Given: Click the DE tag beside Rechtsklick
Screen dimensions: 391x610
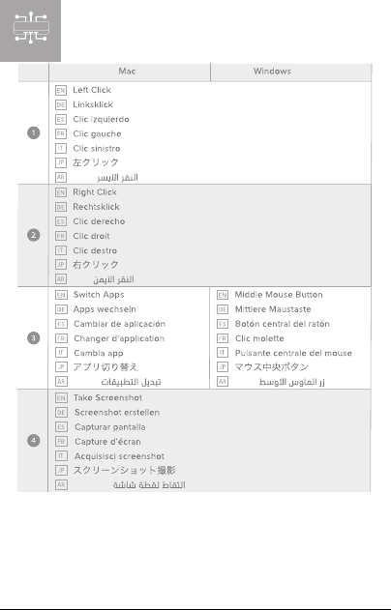Looking at the screenshot, I should pyautogui.click(x=61, y=207).
